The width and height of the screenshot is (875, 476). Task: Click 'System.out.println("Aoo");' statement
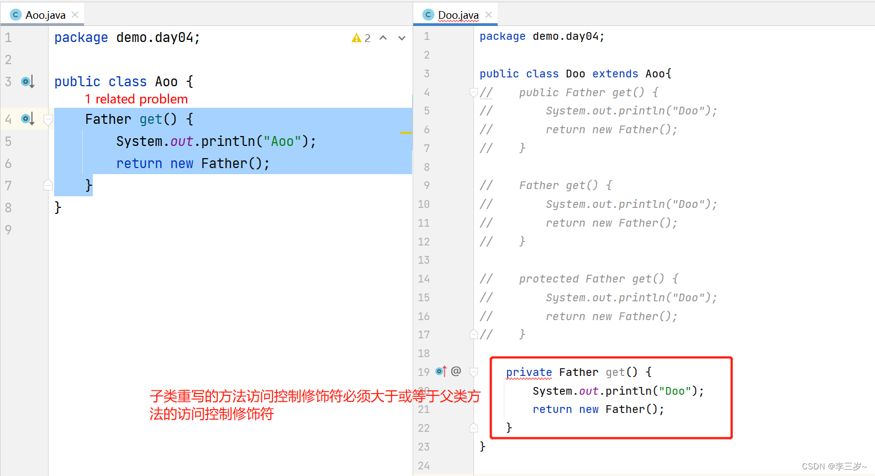[216, 141]
